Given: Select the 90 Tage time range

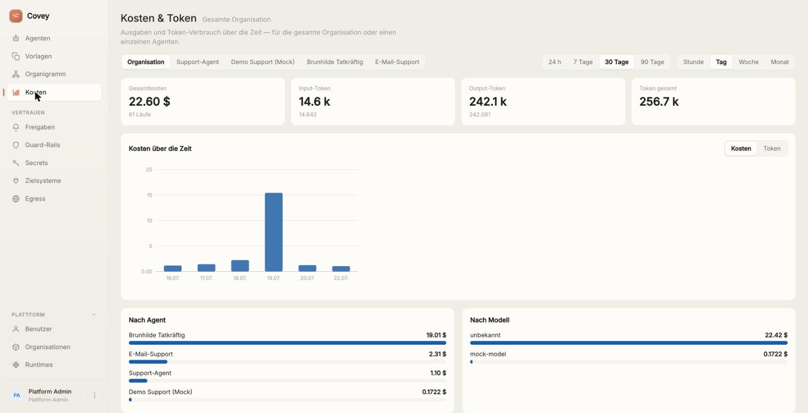Looking at the screenshot, I should 652,62.
